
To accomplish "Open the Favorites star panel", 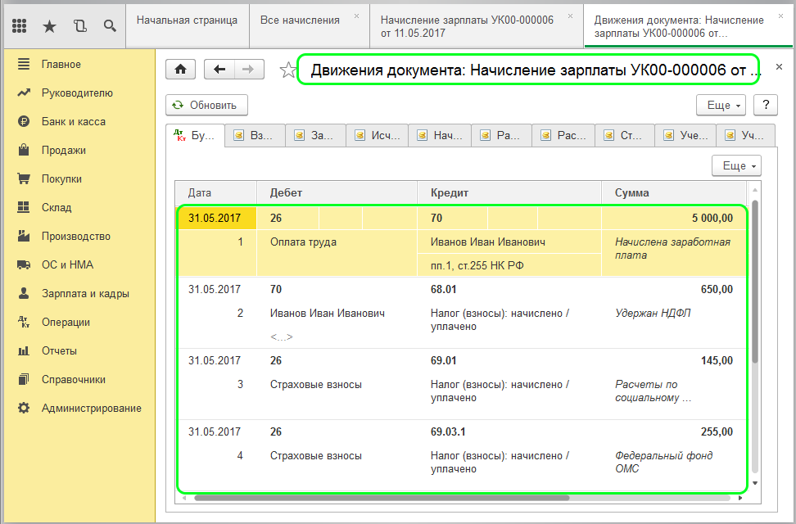I will [x=49, y=26].
